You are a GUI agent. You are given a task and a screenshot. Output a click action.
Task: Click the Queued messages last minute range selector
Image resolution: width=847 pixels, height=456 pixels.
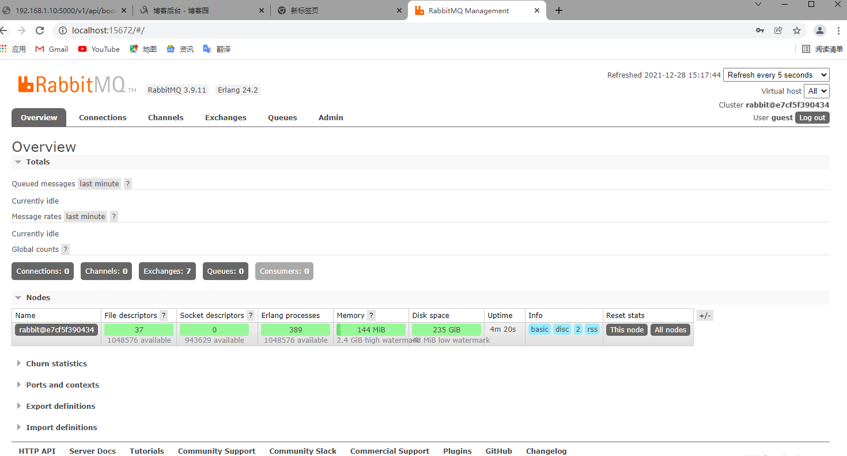pos(100,183)
